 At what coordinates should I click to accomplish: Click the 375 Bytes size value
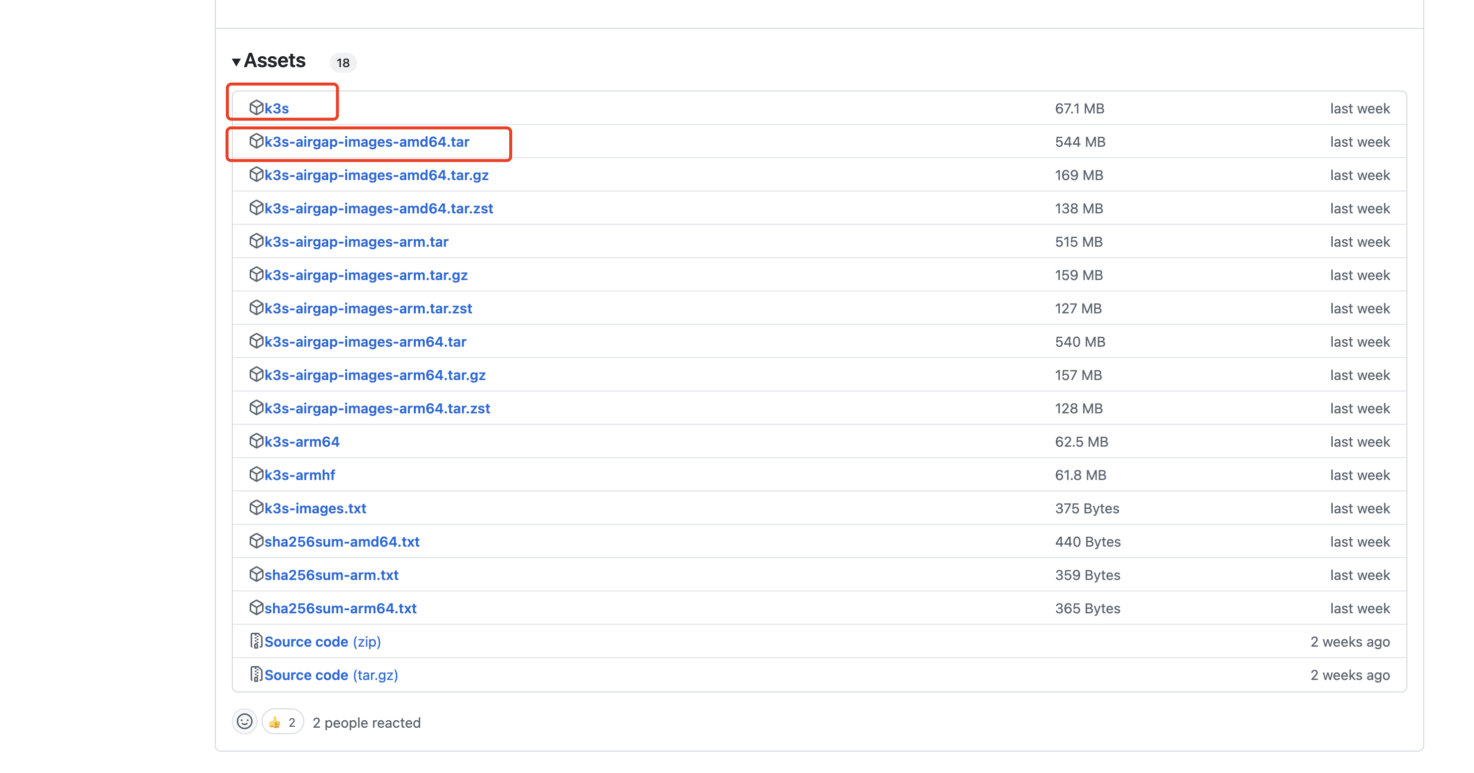click(x=1087, y=508)
